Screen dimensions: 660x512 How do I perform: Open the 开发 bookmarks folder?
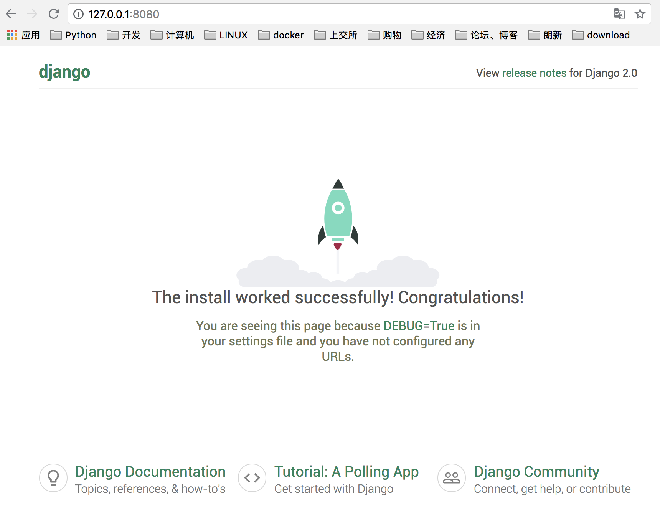tap(124, 35)
